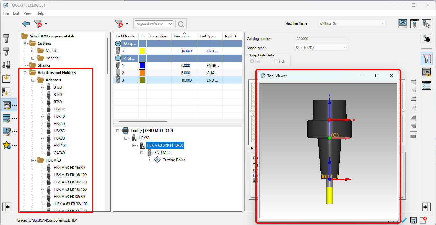This screenshot has height=225, width=436.
Task: Select the HSK A 63 ER 16x100 holder
Action: tap(70, 175)
